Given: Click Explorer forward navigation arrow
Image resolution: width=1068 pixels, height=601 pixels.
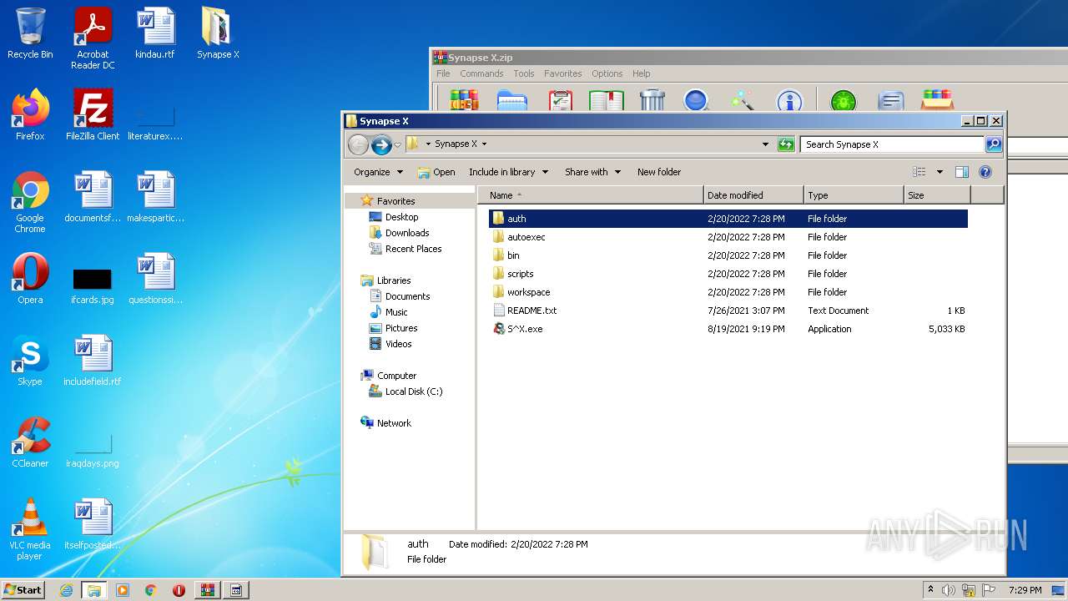Looking at the screenshot, I should (x=381, y=144).
